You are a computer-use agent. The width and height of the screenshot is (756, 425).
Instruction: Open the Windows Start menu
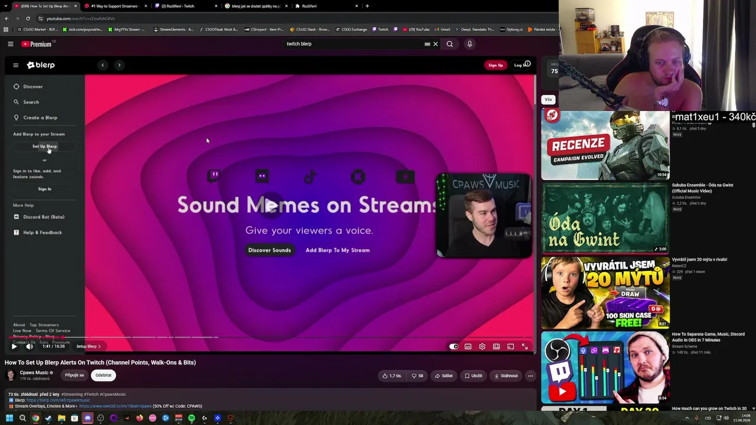point(9,419)
